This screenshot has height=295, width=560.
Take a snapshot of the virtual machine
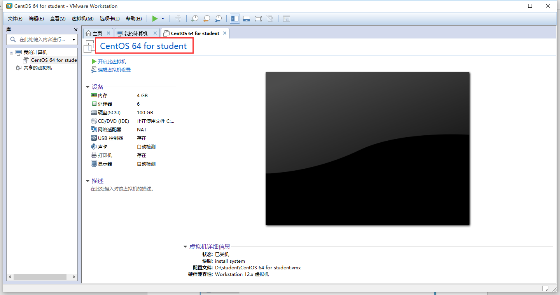pos(195,19)
